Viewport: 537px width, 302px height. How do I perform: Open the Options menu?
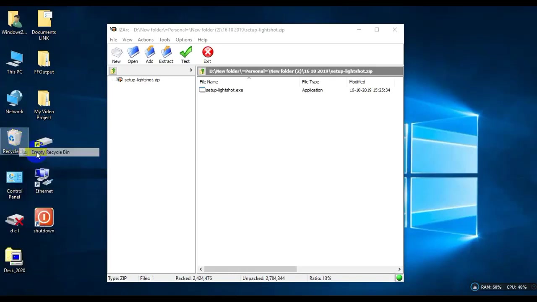pos(184,39)
